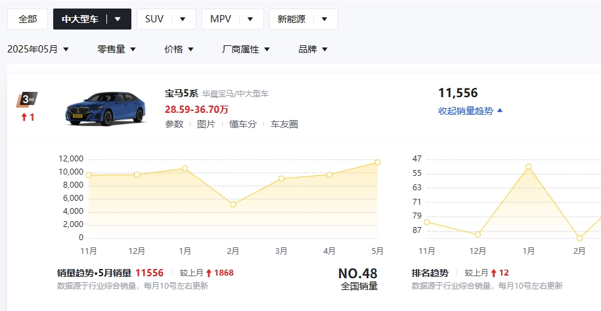The height and width of the screenshot is (311, 601).
Task: Select the 新能源 category tab
Action: 291,19
